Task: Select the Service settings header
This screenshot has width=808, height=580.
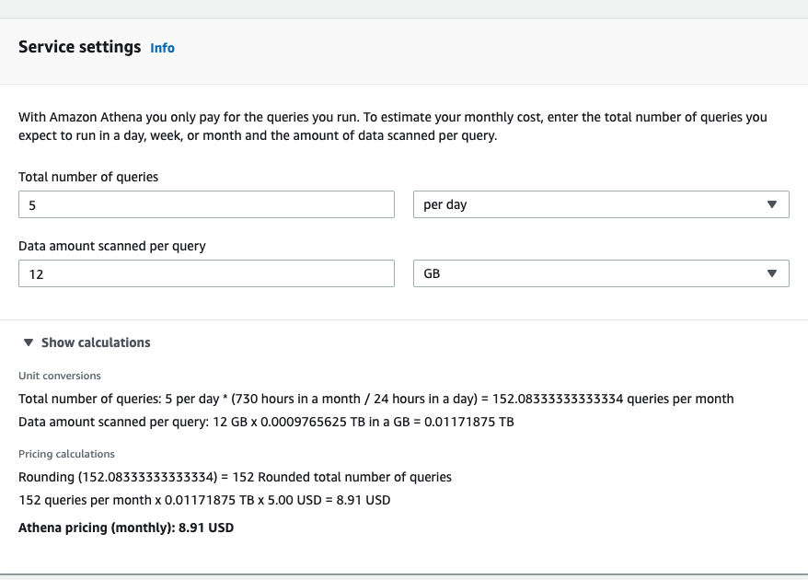Action: pyautogui.click(x=79, y=47)
